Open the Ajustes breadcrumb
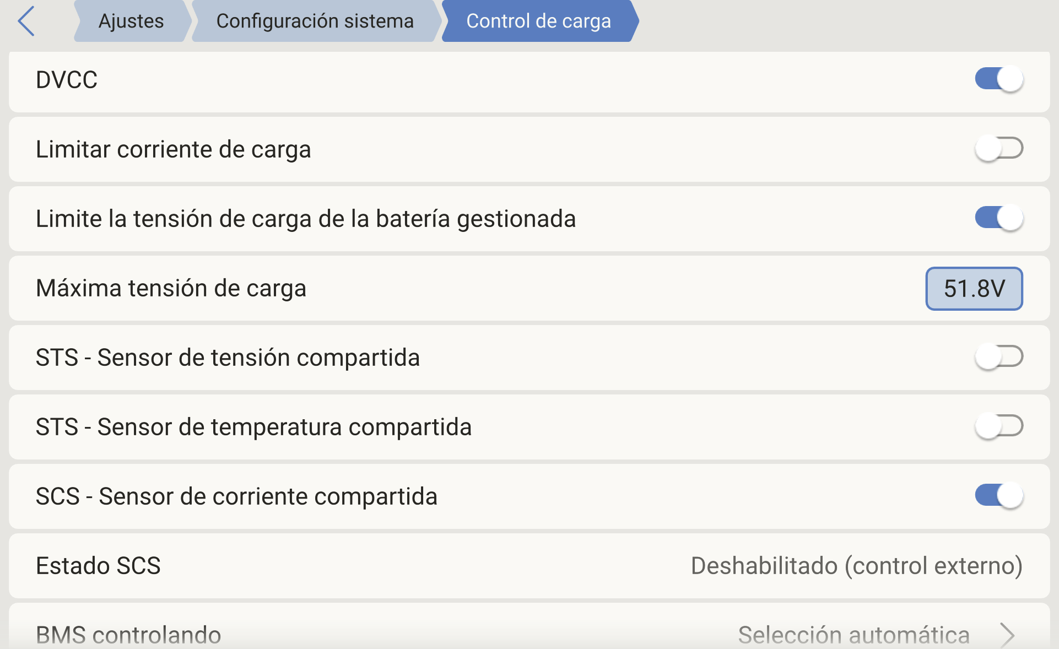 131,21
